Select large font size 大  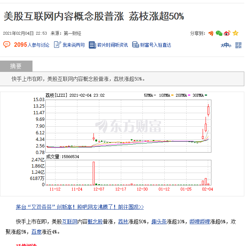[x=222, y=46]
